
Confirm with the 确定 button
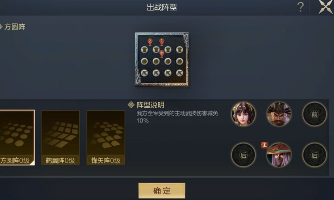162,191
